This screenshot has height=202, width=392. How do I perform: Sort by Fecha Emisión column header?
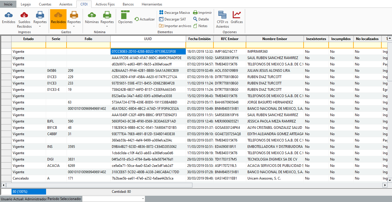199,39
